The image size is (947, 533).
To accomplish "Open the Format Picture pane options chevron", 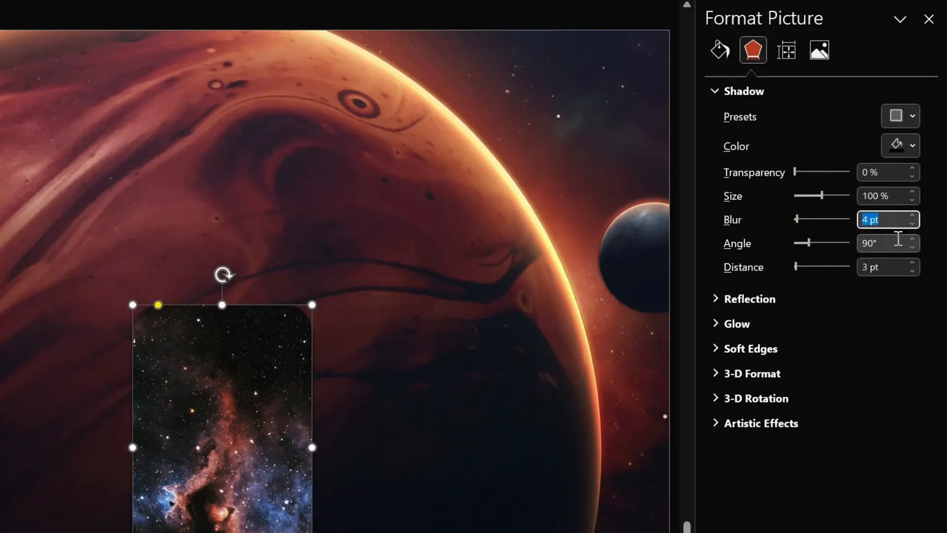I will coord(900,19).
